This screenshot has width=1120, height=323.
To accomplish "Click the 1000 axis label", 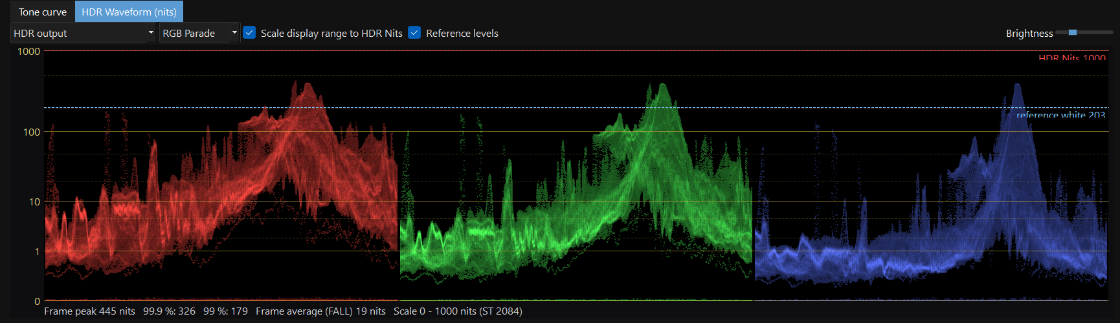I will (28, 52).
